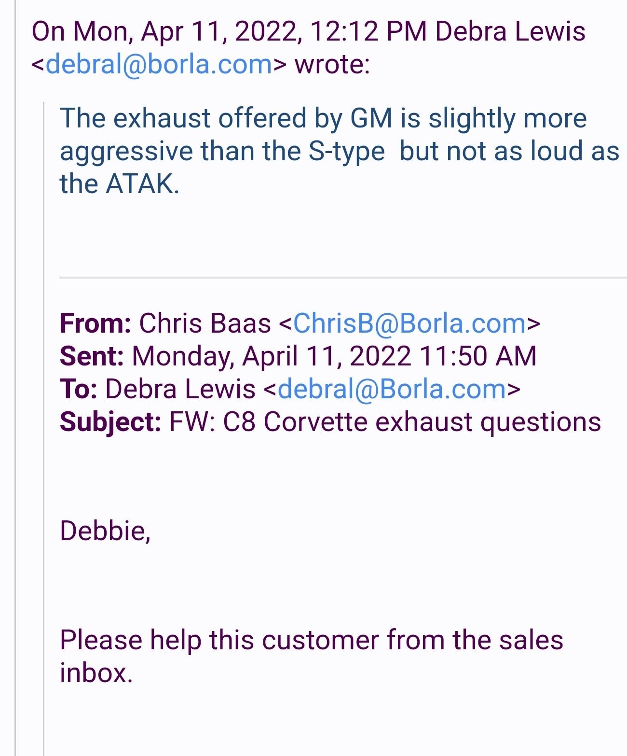The image size is (627, 756).
Task: Click the bold 'Sent:' label
Action: click(x=92, y=356)
